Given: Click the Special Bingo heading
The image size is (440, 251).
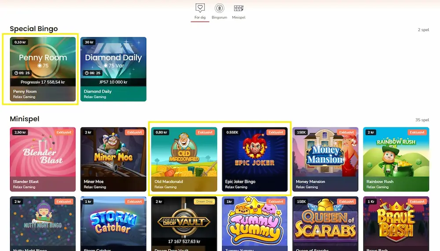Looking at the screenshot, I should (34, 29).
